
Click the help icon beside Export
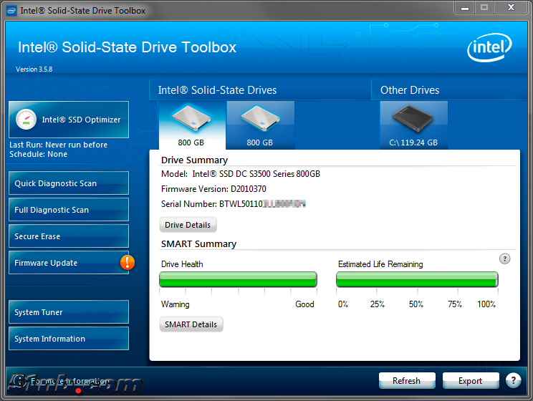click(513, 381)
